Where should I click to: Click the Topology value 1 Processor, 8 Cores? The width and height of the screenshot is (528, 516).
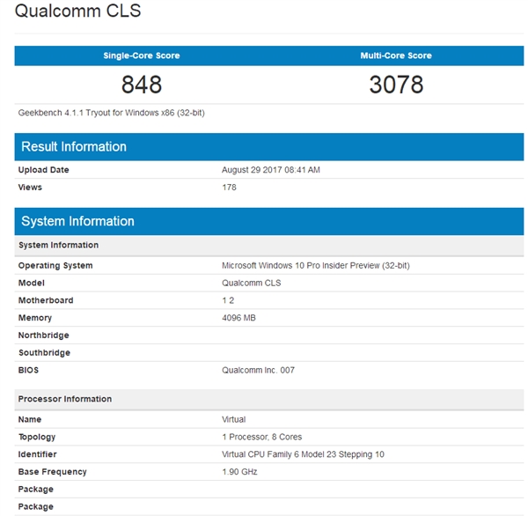(264, 437)
